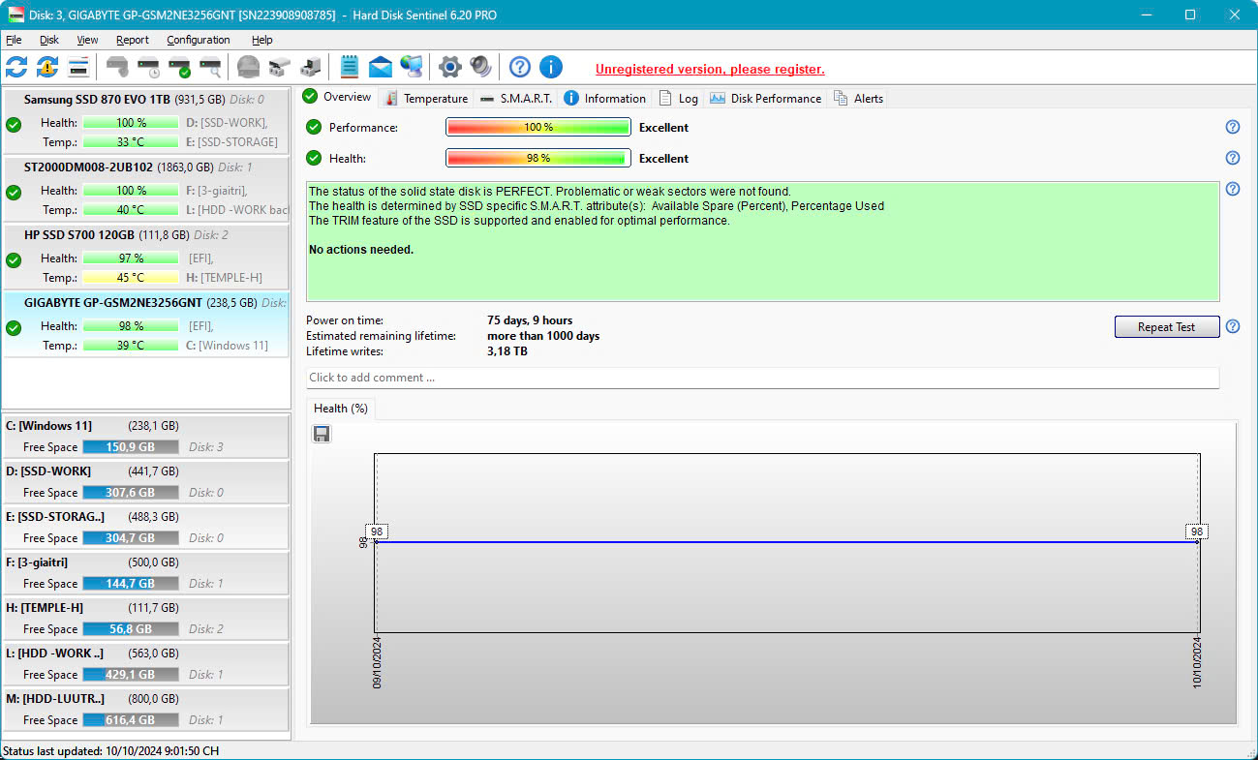
Task: Select the ST2000DM008-2UB102 disk
Action: (x=146, y=189)
